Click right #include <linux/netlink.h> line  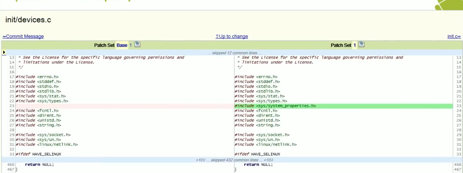266,145
